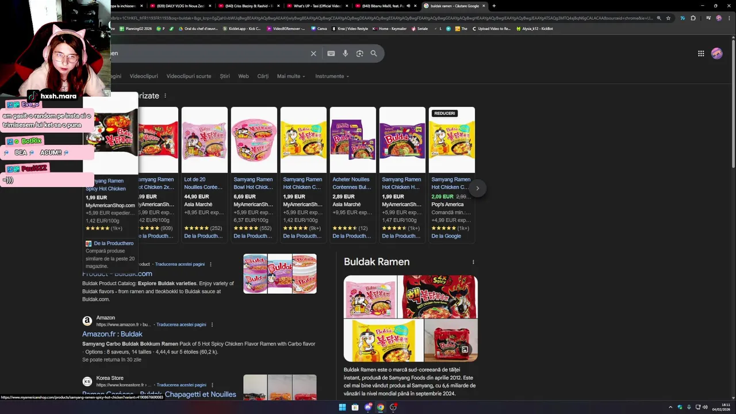The width and height of the screenshot is (736, 414).
Task: Open the pink carbonara ramen image in Buldak panel
Action: 370,297
